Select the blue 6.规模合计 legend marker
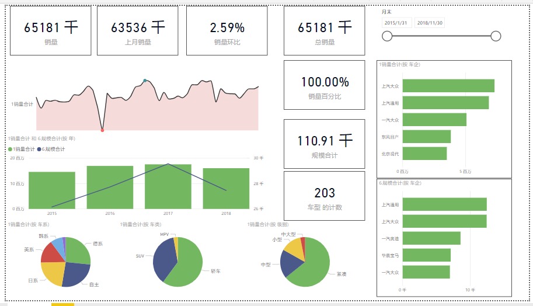Screen dimensions: 533x306 [x=39, y=149]
